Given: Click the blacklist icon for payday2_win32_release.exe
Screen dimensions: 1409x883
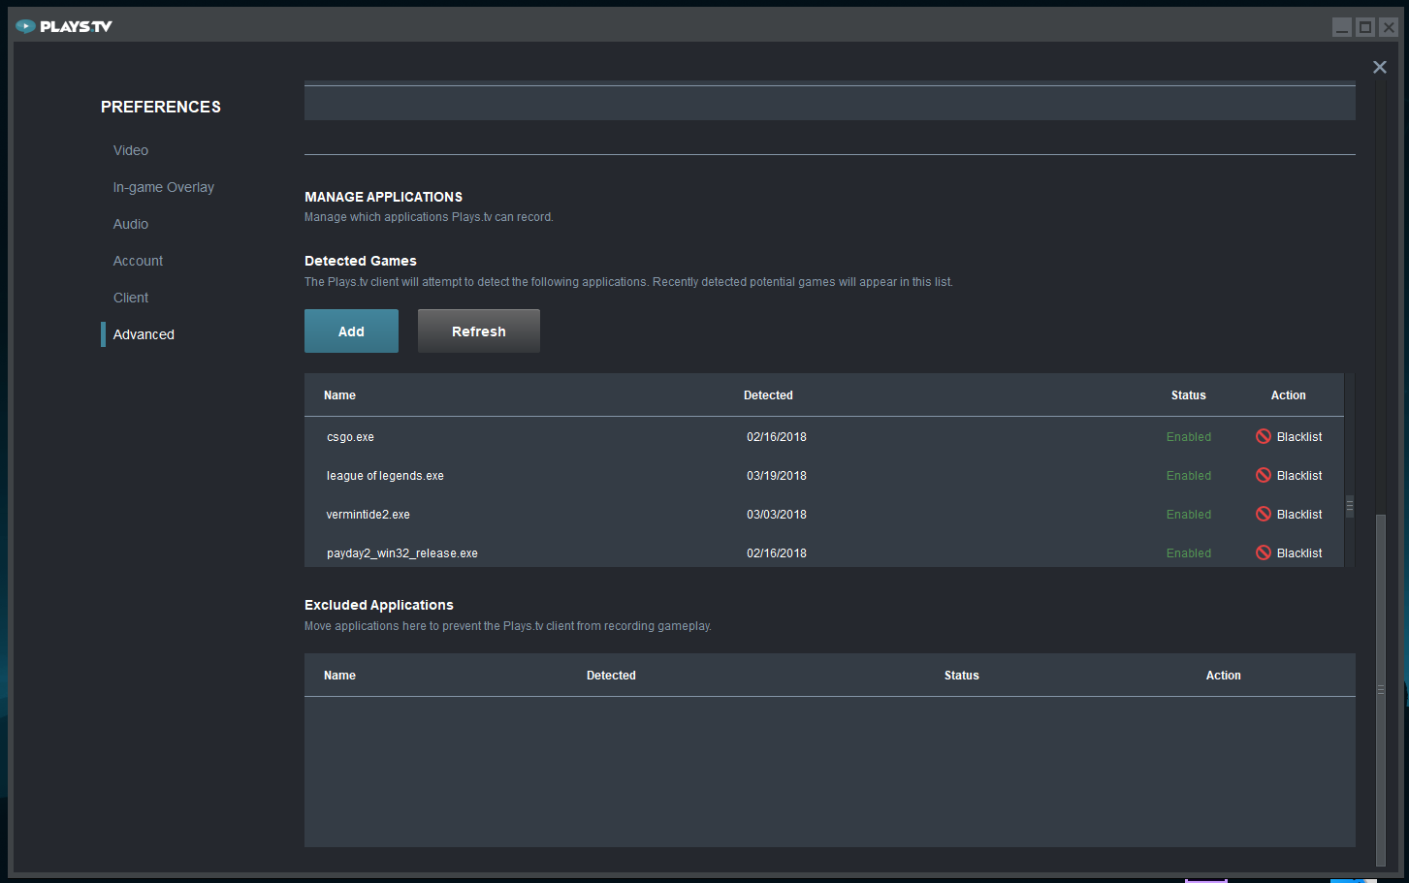Looking at the screenshot, I should [1264, 552].
